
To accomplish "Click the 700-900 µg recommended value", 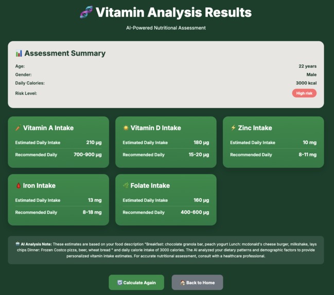I will pos(87,154).
